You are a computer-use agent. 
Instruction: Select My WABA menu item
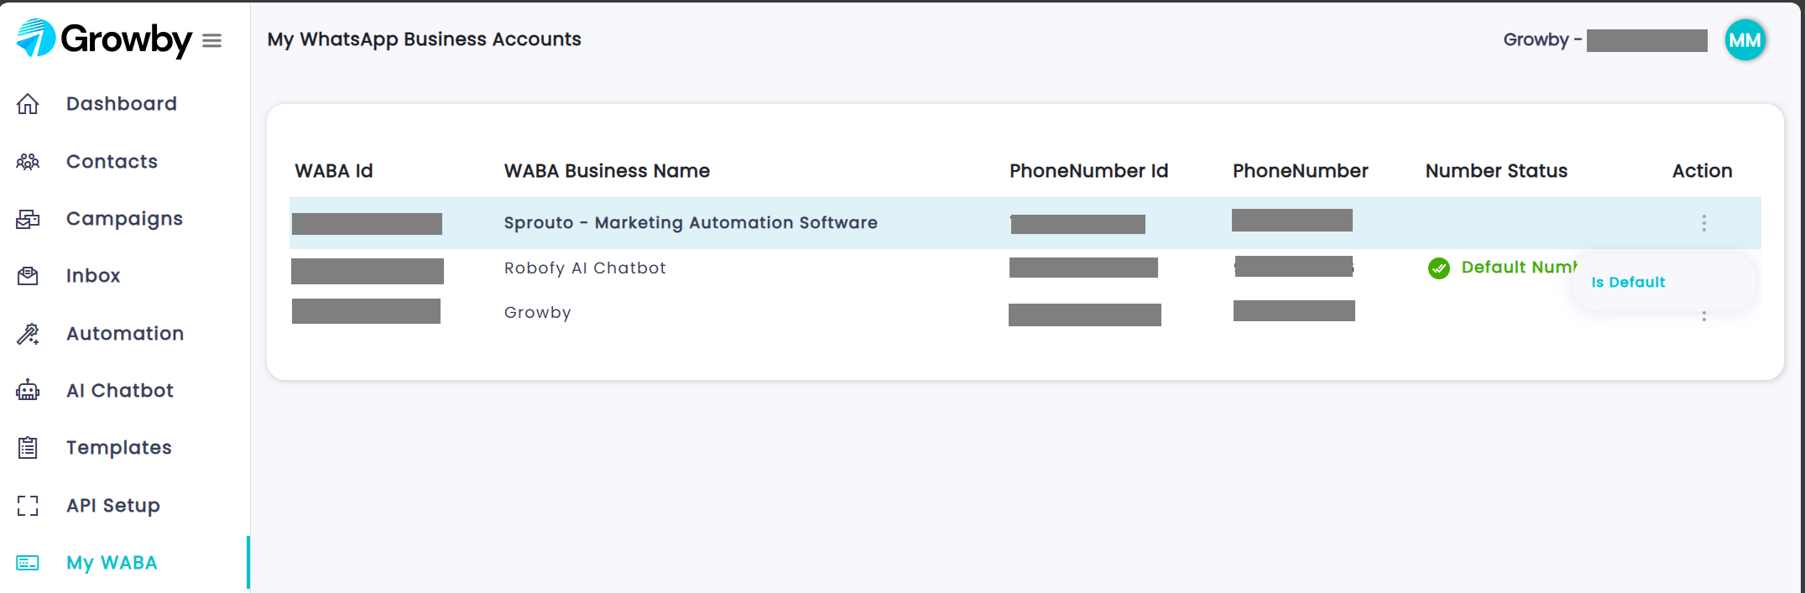112,563
